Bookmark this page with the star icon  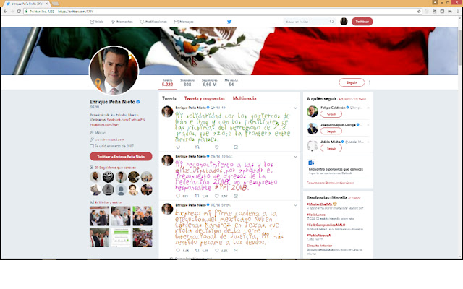[x=419, y=12]
